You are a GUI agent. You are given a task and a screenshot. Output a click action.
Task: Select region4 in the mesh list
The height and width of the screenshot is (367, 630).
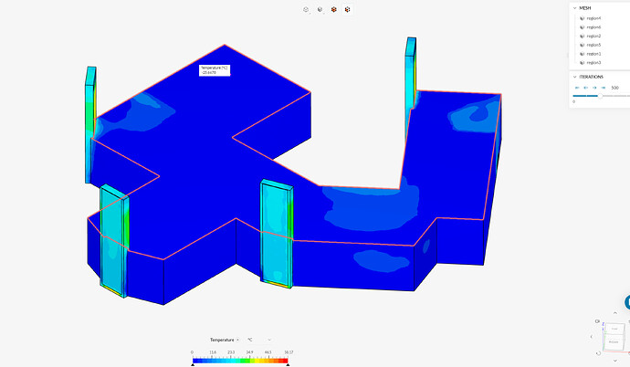click(x=593, y=18)
